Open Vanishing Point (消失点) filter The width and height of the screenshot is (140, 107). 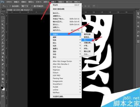point(66,30)
